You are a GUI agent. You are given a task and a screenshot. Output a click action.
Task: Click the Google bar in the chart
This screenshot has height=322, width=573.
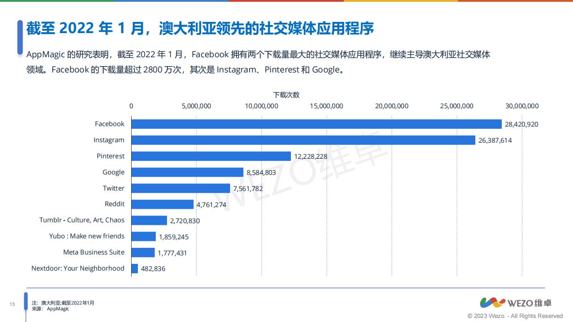pyautogui.click(x=188, y=172)
